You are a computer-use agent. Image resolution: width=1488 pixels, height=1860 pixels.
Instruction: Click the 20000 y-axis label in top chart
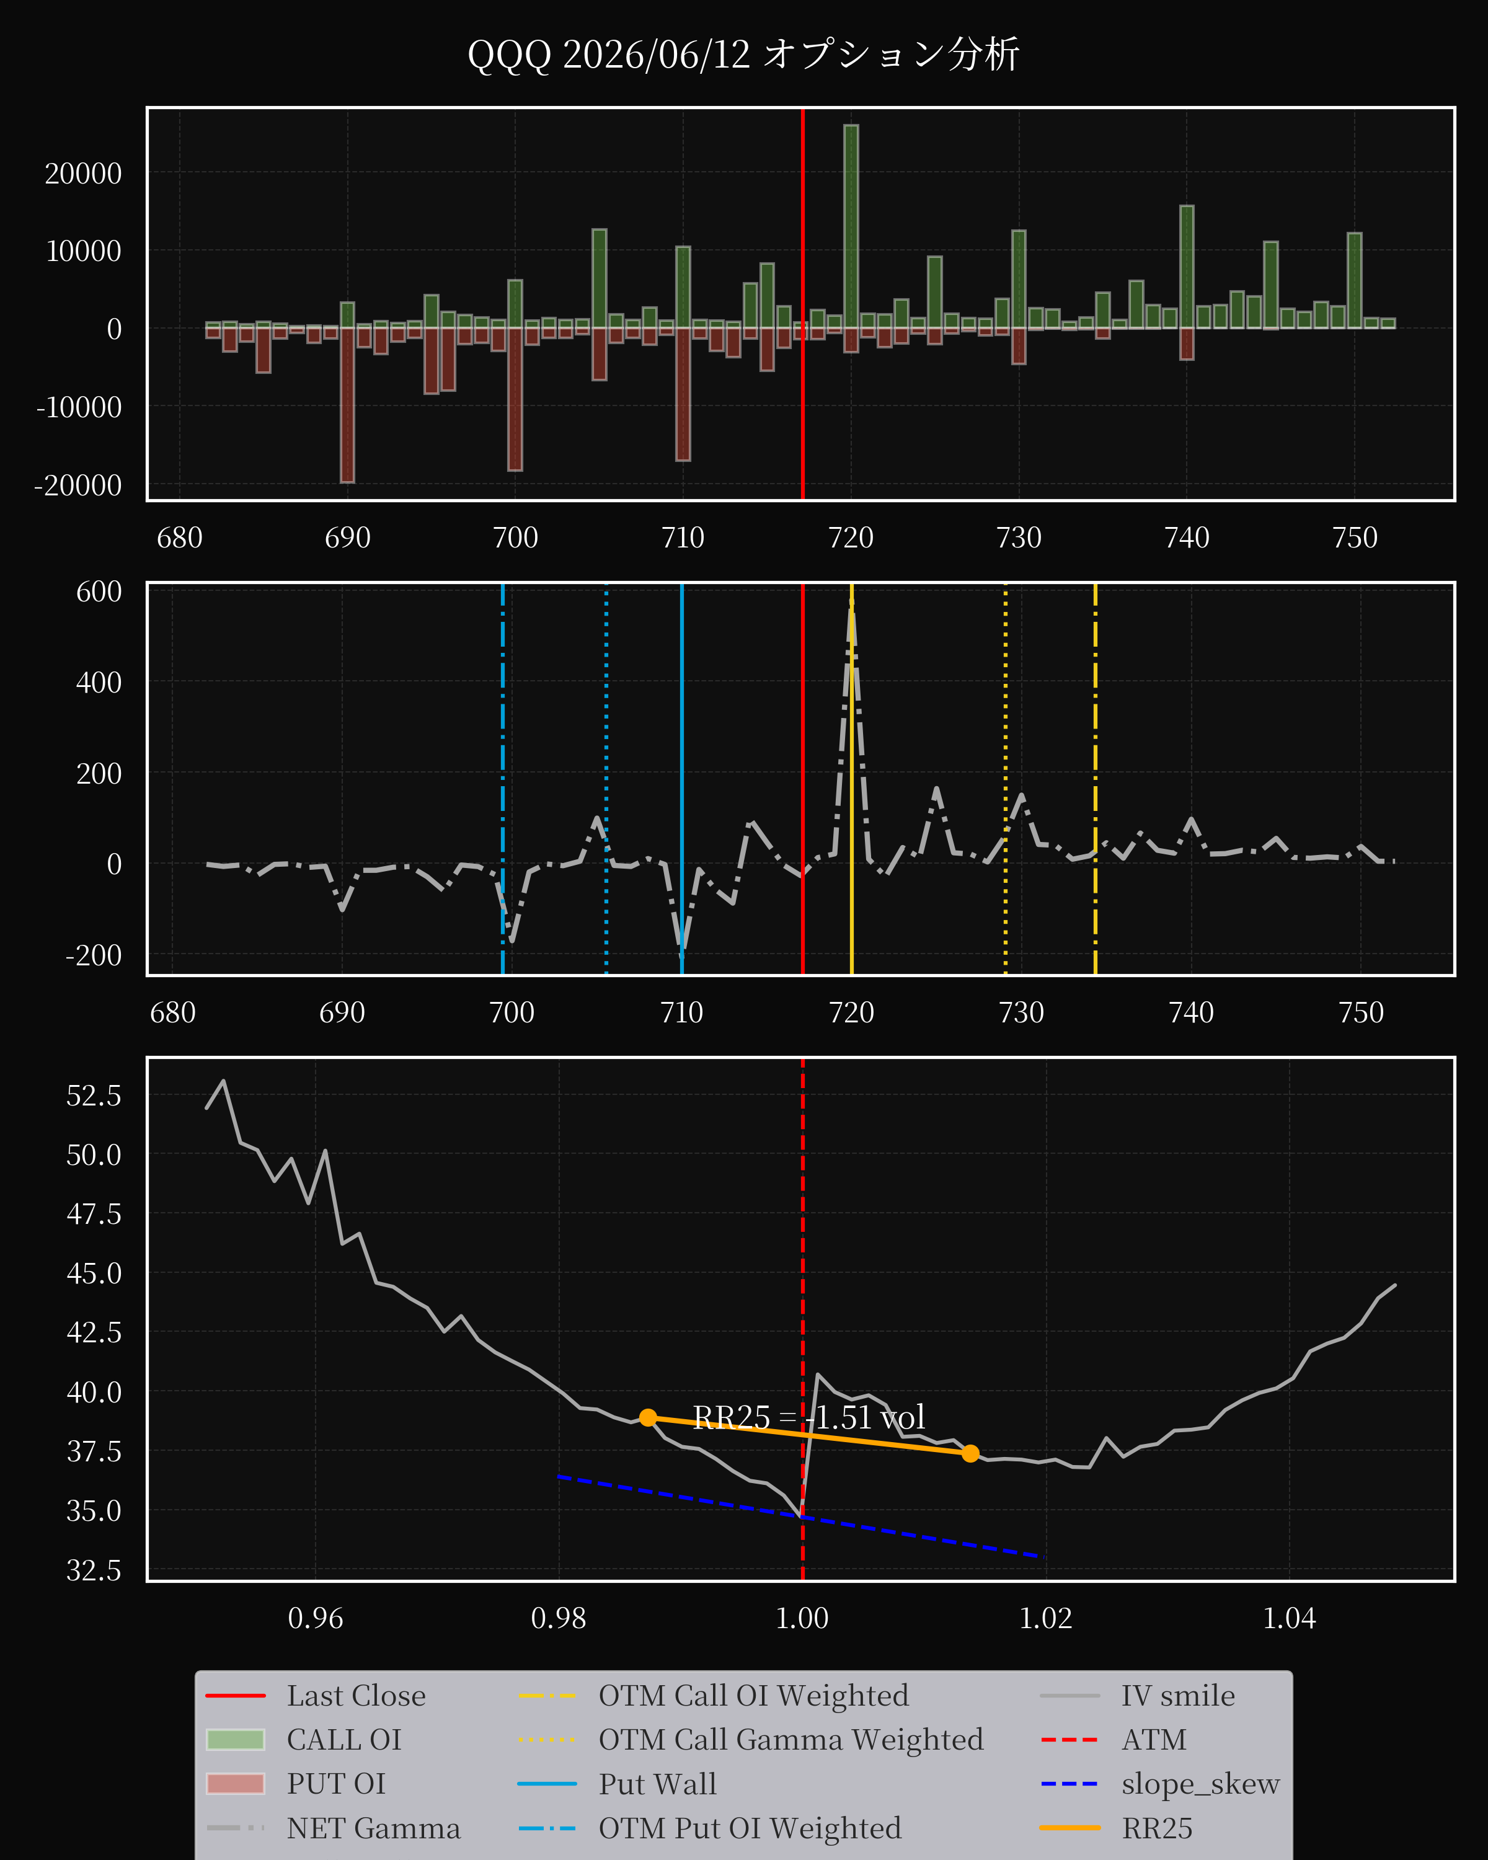[84, 174]
